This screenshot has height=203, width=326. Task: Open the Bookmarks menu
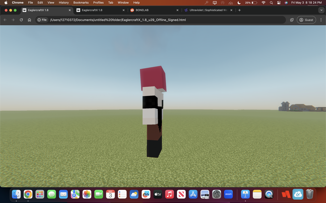tap(81, 3)
